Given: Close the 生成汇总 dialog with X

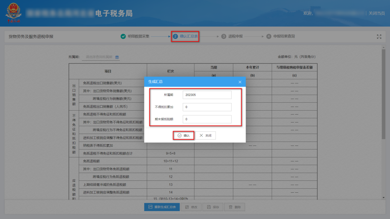Looking at the screenshot, I should point(240,82).
